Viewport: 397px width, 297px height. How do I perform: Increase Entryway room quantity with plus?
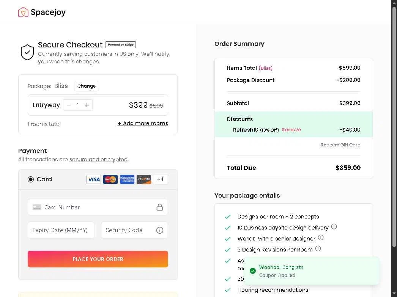coord(87,105)
